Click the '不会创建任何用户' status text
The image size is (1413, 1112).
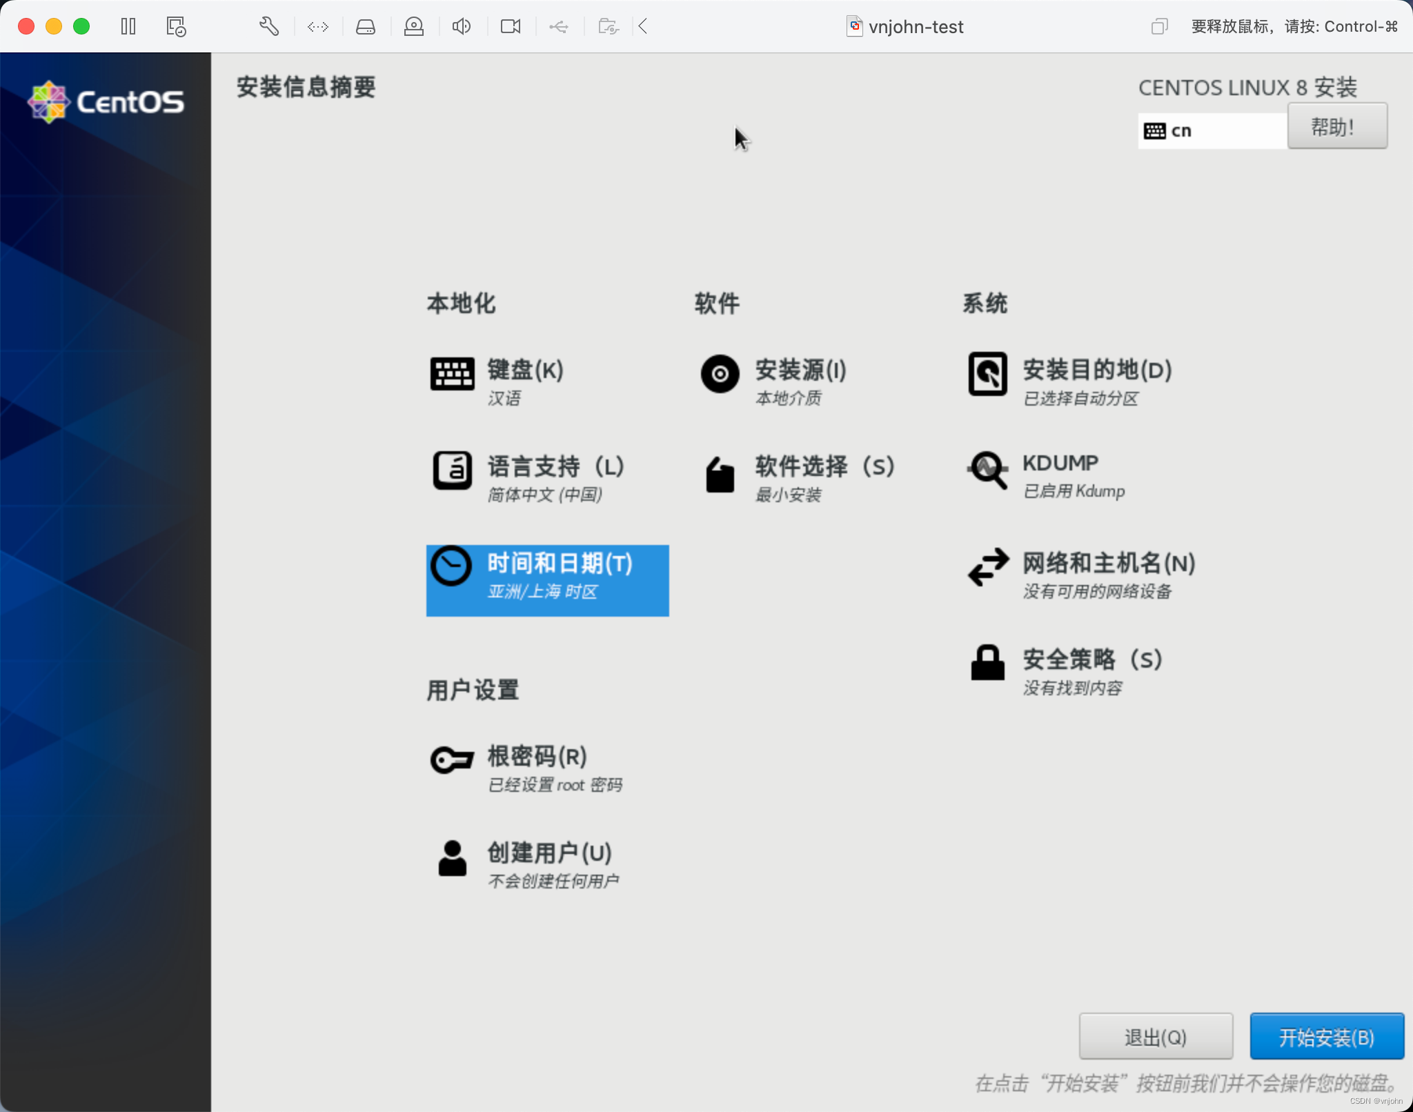pos(553,882)
